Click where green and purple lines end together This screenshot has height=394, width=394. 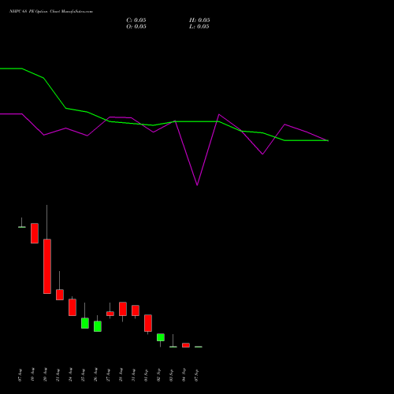[328, 140]
